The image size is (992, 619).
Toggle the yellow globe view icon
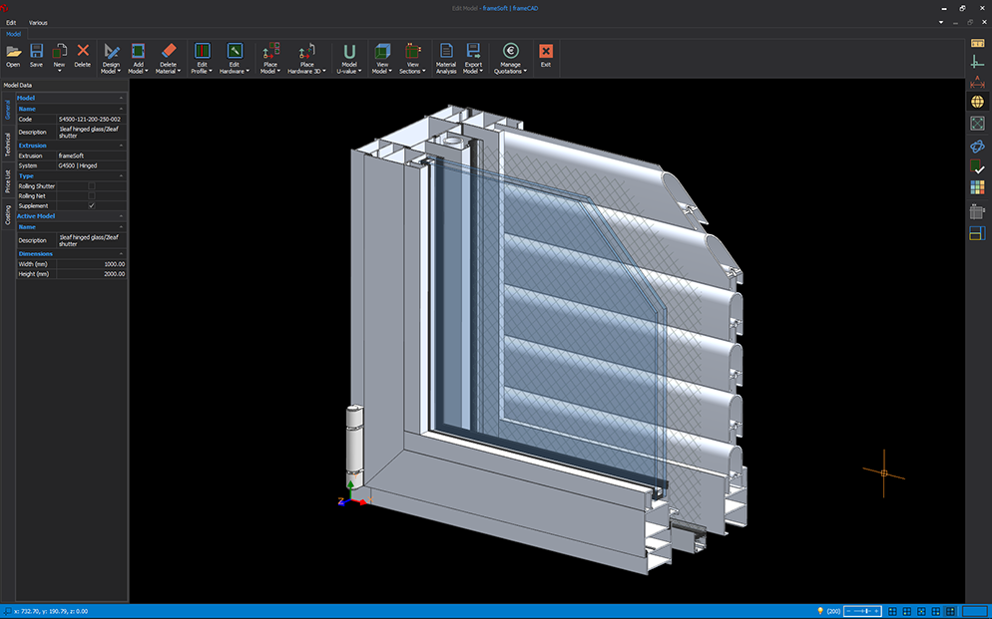pyautogui.click(x=977, y=102)
